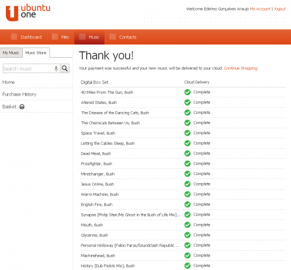This screenshot has width=291, height=270.
Task: Click green check for Altered States
Action: tap(187, 102)
